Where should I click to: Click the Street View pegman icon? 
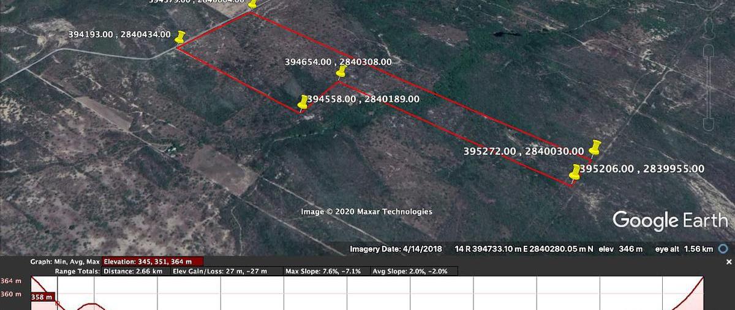[709, 27]
